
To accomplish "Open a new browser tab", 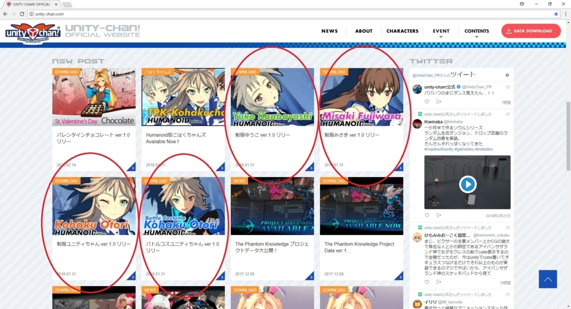I will 67,4.
